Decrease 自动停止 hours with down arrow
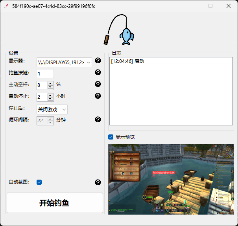Image resolution: width=238 pixels, height=226 pixels. pos(50,99)
